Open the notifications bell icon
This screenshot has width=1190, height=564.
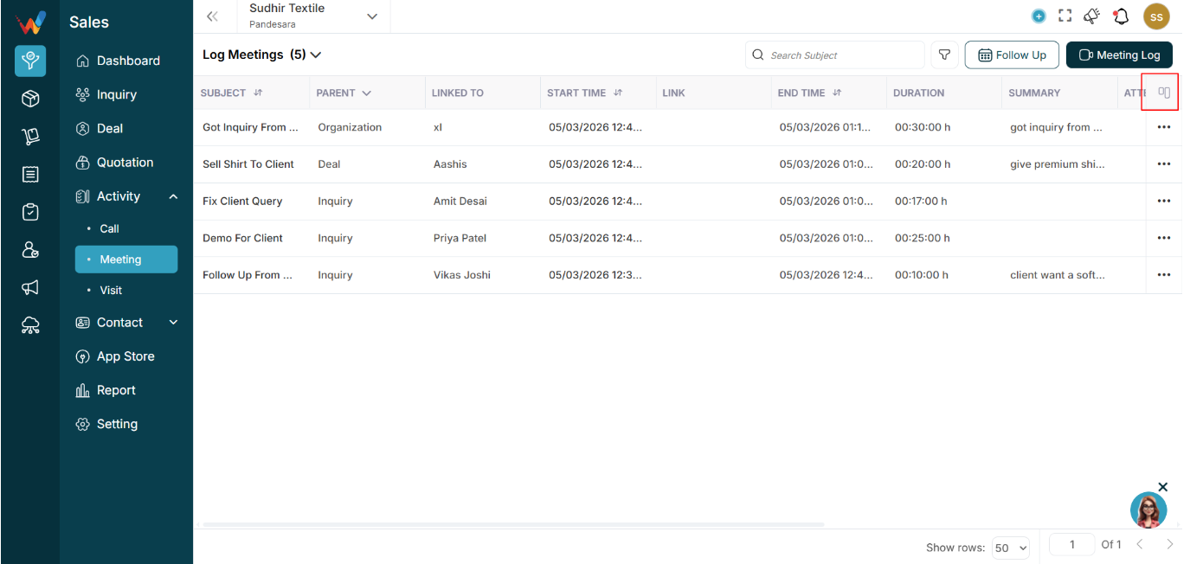click(x=1121, y=16)
